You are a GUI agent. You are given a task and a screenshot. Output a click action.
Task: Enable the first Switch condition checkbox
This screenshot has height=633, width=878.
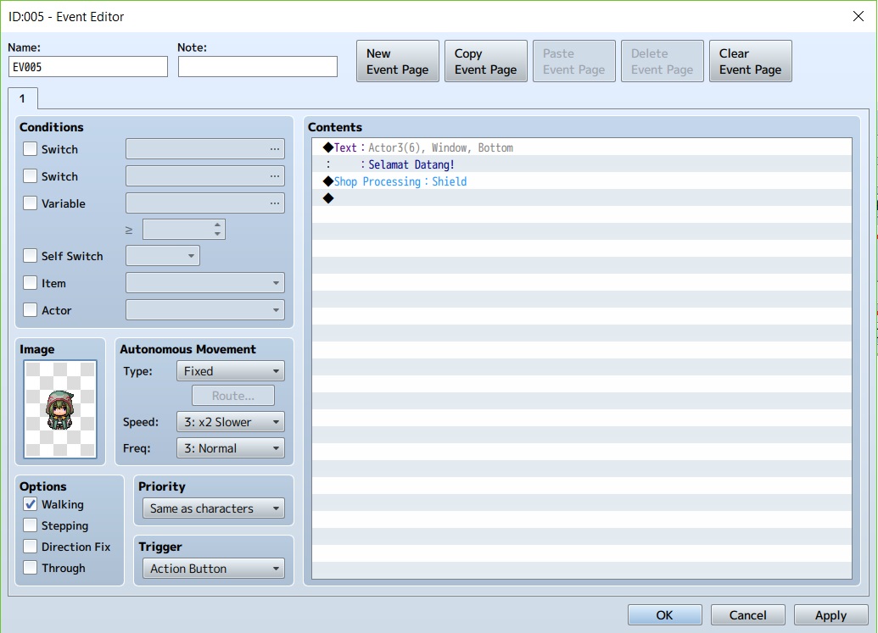[31, 149]
